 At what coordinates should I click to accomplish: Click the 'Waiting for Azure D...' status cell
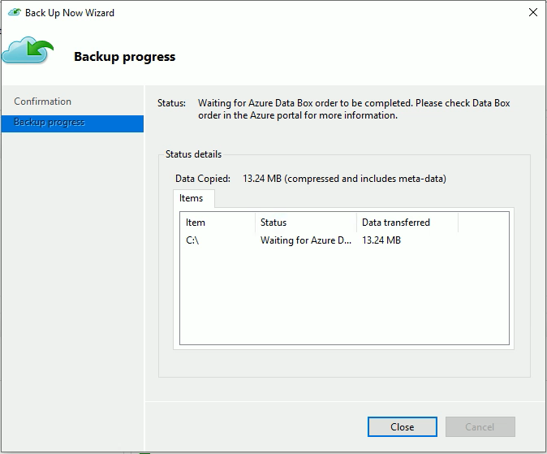pos(306,240)
